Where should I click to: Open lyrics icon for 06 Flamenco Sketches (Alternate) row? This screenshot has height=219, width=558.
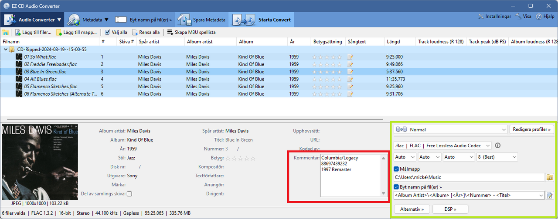click(350, 94)
